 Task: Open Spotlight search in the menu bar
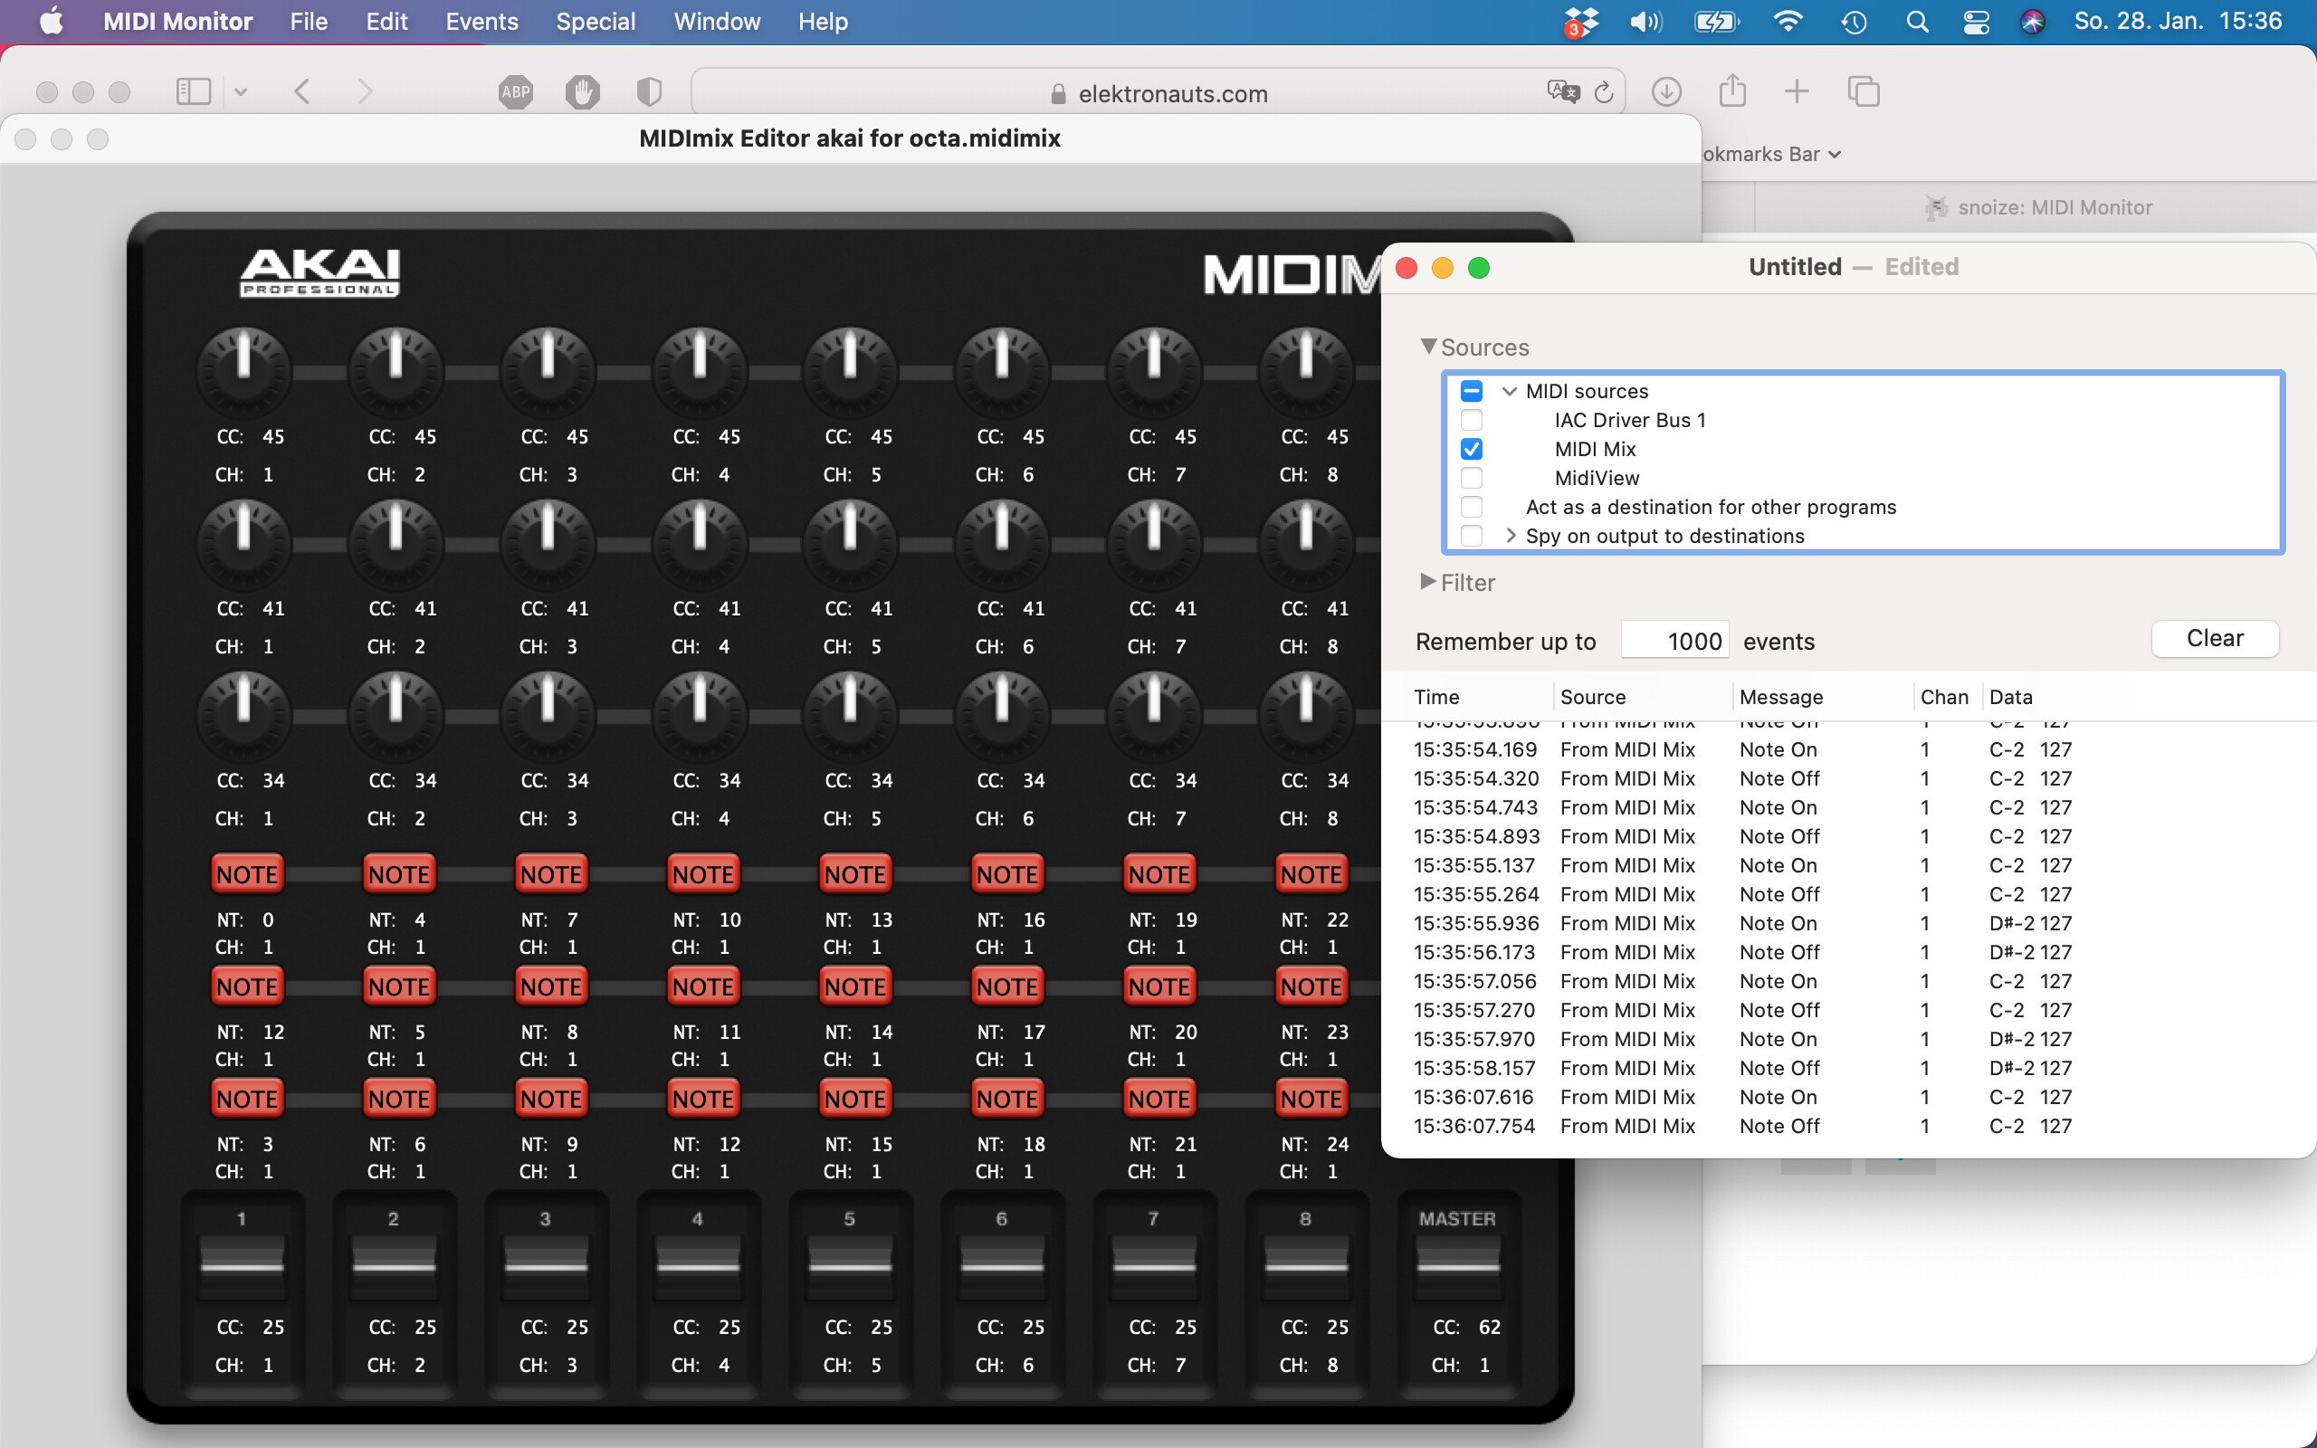1917,21
